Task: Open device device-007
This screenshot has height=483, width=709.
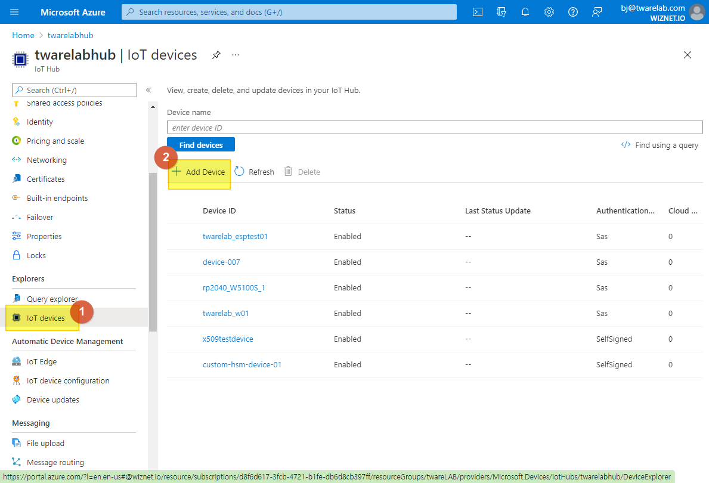Action: pyautogui.click(x=221, y=262)
